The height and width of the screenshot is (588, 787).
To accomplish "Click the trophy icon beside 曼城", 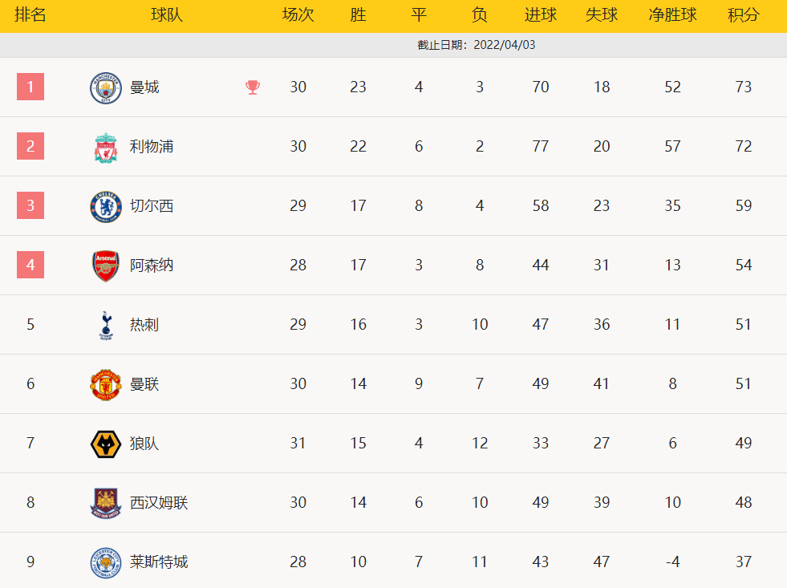I will tap(253, 87).
